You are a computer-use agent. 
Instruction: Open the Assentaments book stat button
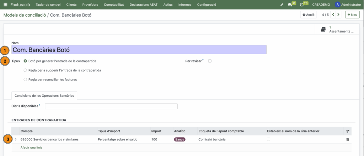[337, 29]
